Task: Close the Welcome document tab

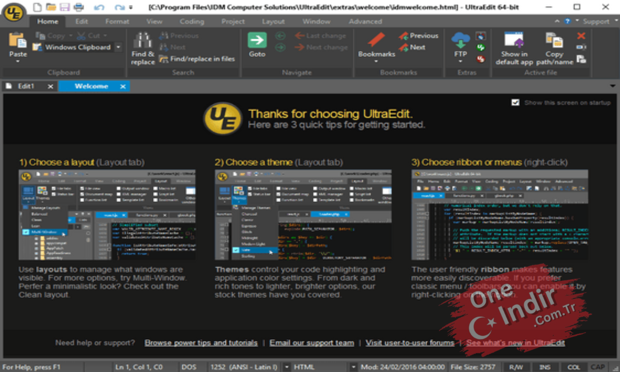Action: (x=122, y=86)
